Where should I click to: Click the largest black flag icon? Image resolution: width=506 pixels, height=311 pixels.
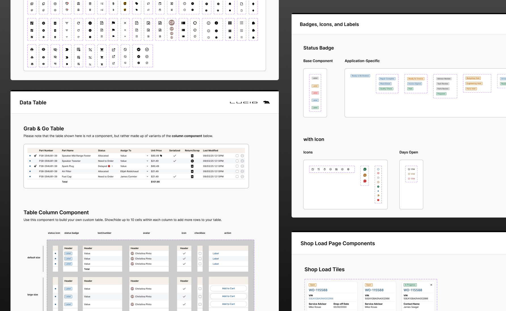tap(113, 23)
